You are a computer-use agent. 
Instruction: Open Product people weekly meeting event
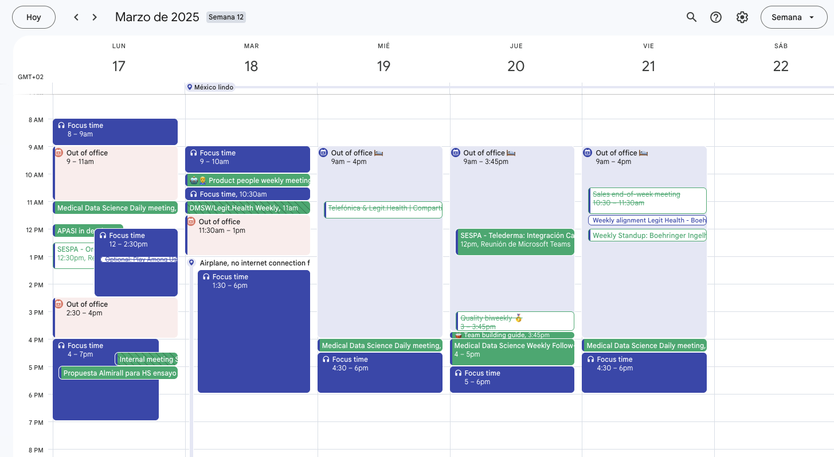252,180
